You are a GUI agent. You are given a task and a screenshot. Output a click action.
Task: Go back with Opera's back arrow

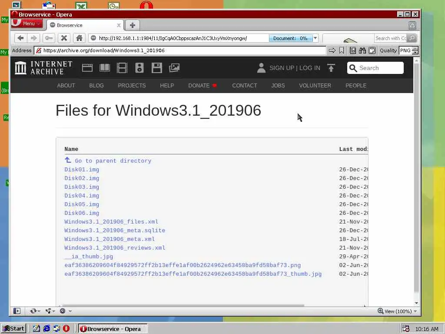(x=20, y=38)
